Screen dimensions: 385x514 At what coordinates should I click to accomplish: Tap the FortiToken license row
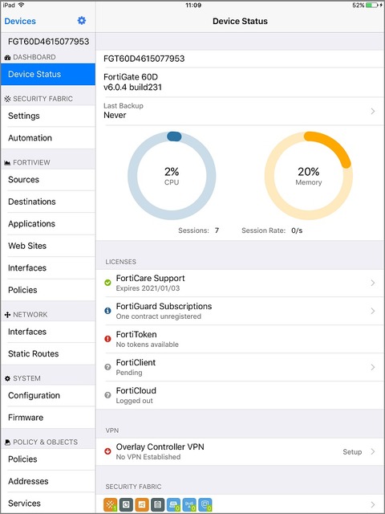(x=241, y=339)
